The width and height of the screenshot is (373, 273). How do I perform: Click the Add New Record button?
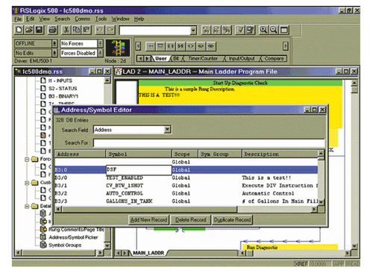tap(148, 220)
